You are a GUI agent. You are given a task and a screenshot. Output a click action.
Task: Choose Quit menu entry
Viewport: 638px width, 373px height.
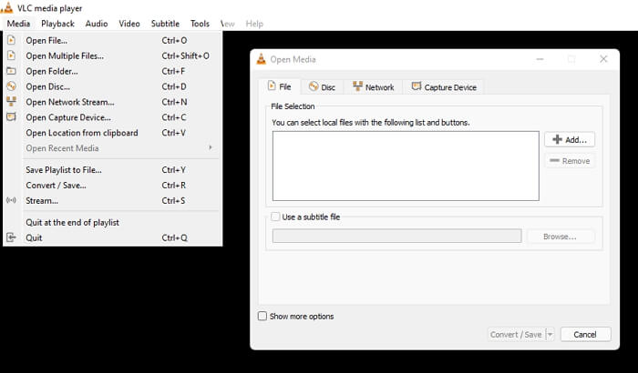click(113, 237)
